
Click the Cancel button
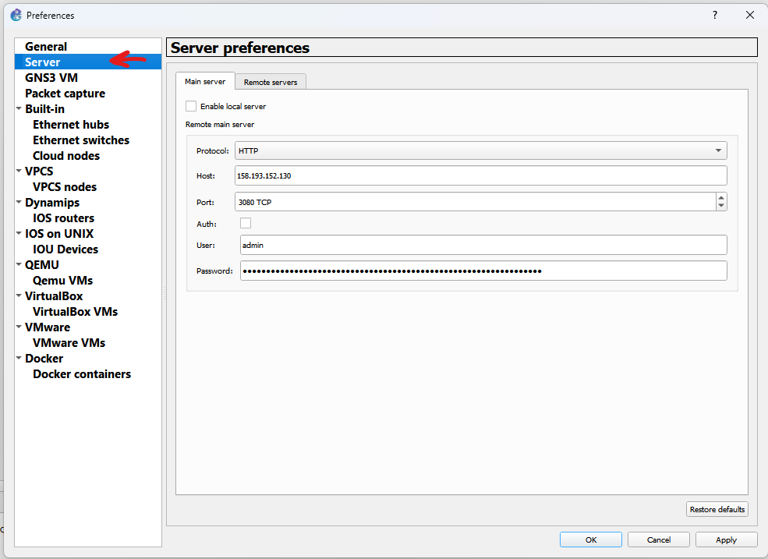pos(659,540)
